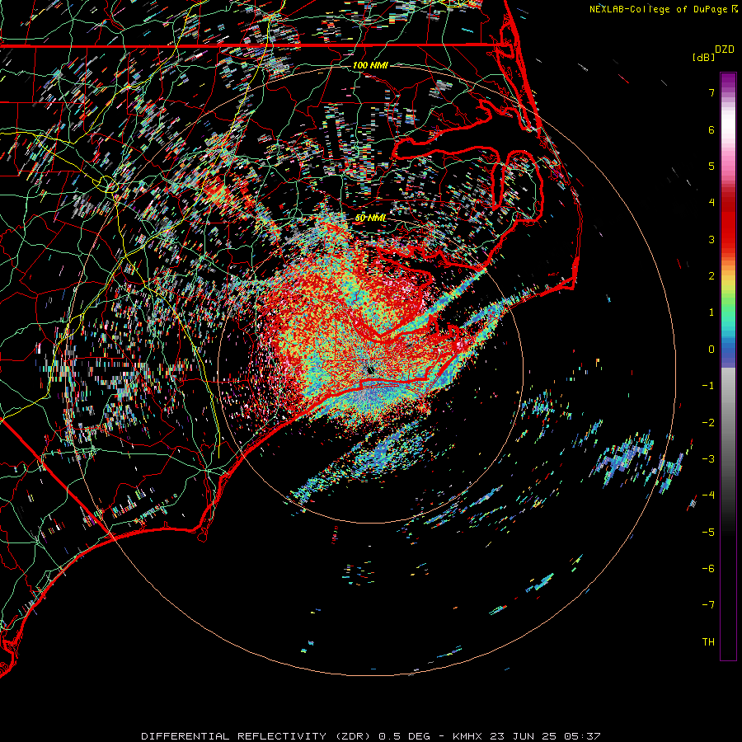Click the 1 dB value on the color scale

tap(711, 312)
